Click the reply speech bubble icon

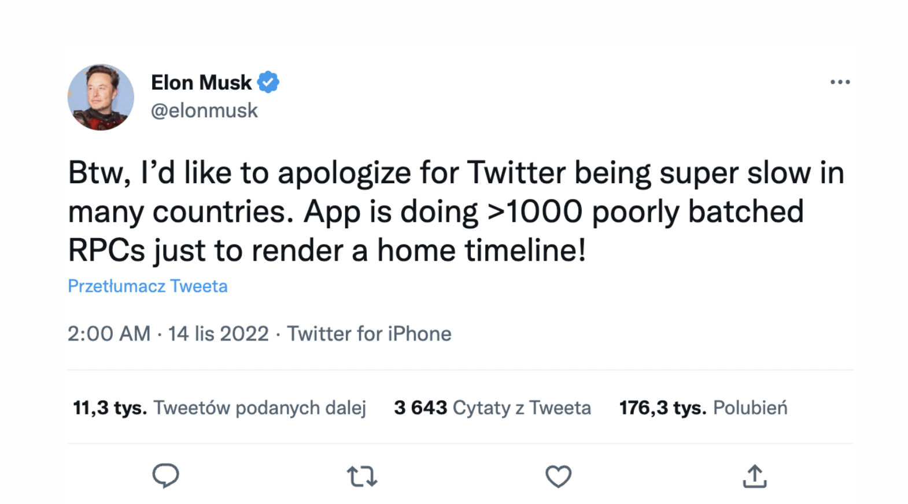coord(165,476)
